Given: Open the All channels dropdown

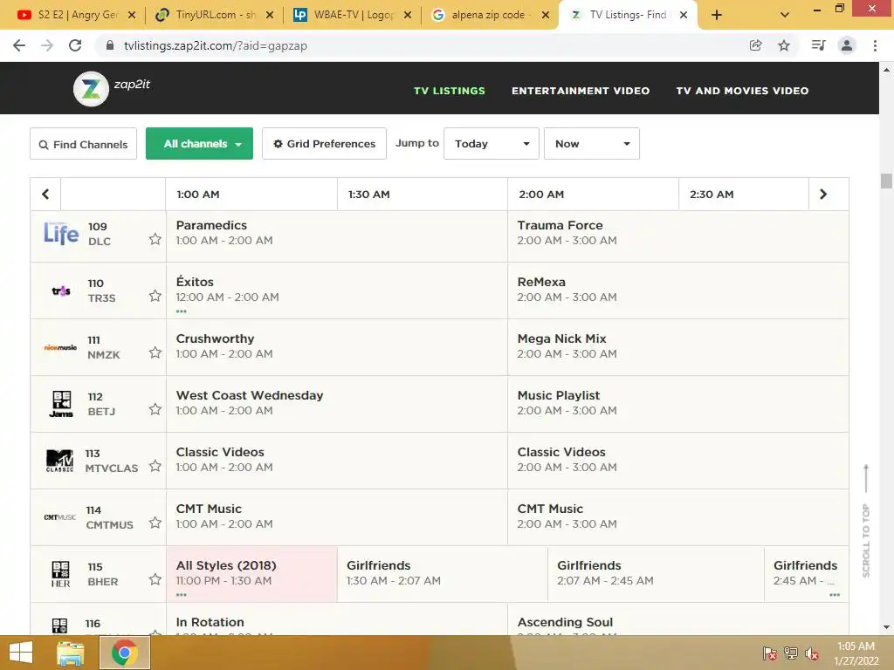Looking at the screenshot, I should (x=200, y=144).
